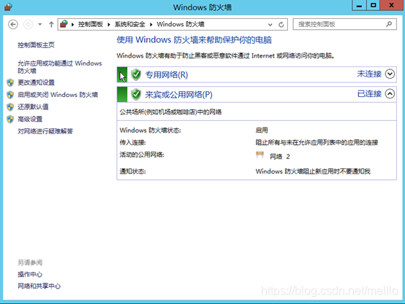Open 操作中心 link
Viewport: 405px width, 304px height.
point(30,274)
